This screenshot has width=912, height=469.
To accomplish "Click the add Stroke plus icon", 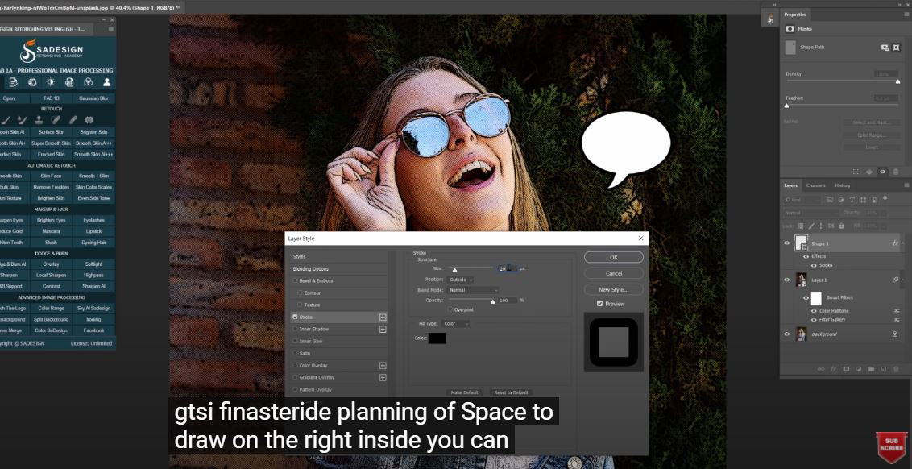I will pos(383,318).
